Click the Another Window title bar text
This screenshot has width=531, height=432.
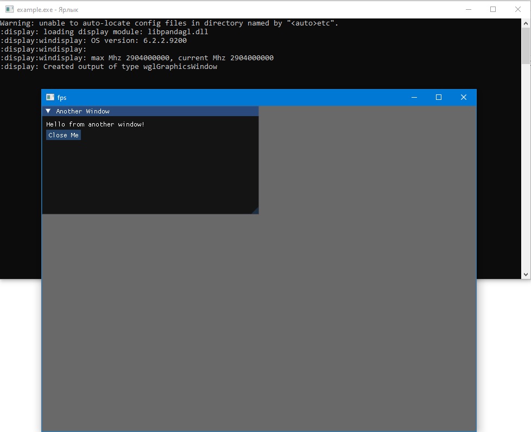(83, 111)
